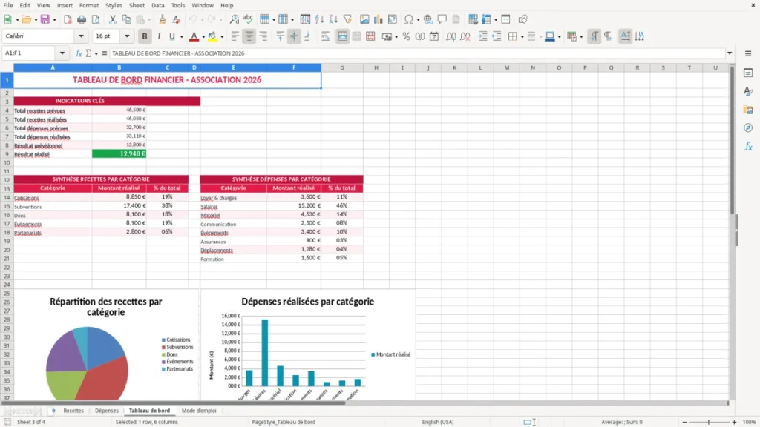
Task: Toggle Bold formatting button
Action: (x=145, y=36)
